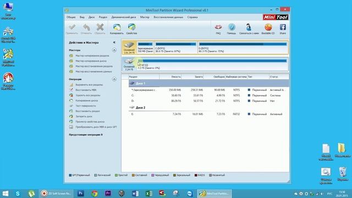Image resolution: width=352 pixels, height=198 pixels.
Task: Open the Раздел menu
Action: pyautogui.click(x=103, y=17)
